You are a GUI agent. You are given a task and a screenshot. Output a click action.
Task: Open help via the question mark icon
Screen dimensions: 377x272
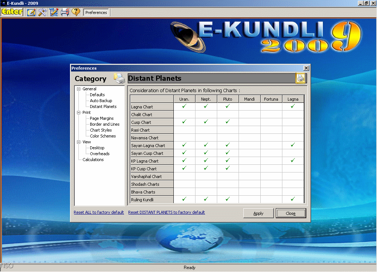pyautogui.click(x=75, y=12)
